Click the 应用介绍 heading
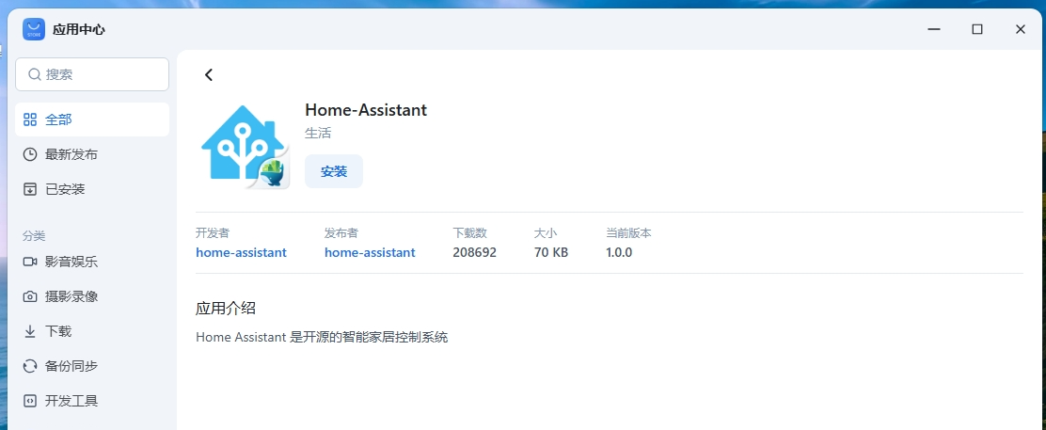This screenshot has width=1046, height=430. [226, 309]
